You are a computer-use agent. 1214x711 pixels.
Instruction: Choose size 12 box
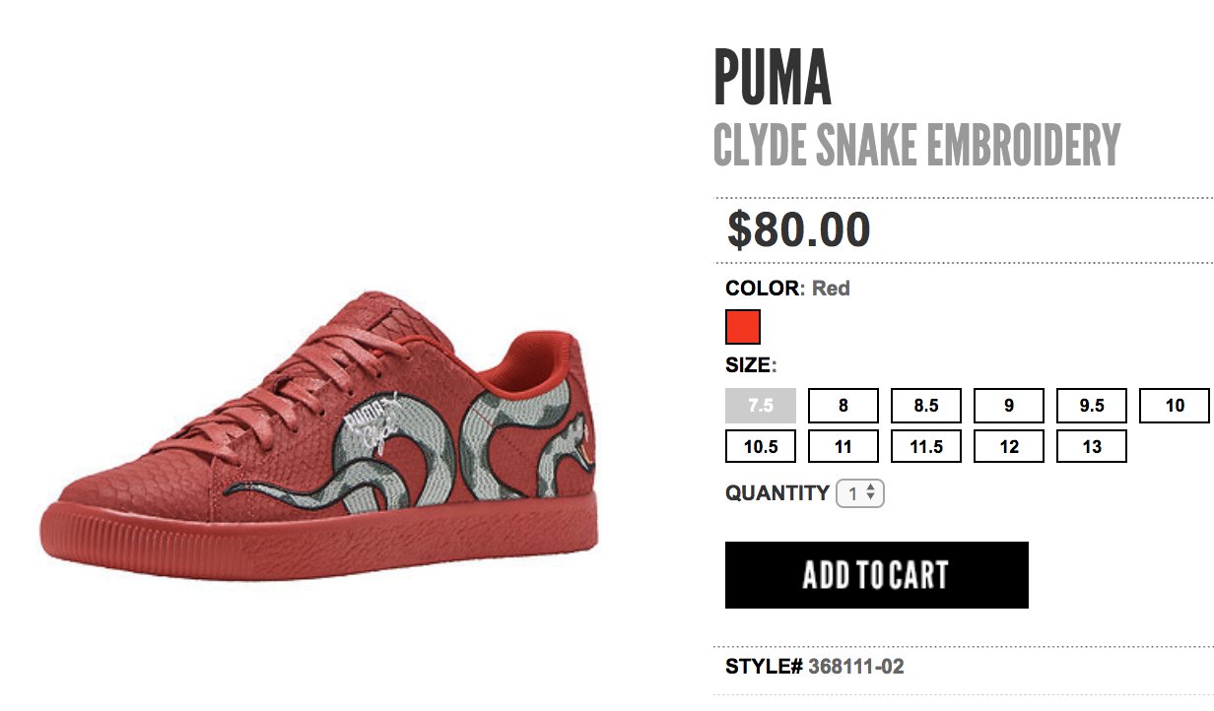click(x=1009, y=446)
